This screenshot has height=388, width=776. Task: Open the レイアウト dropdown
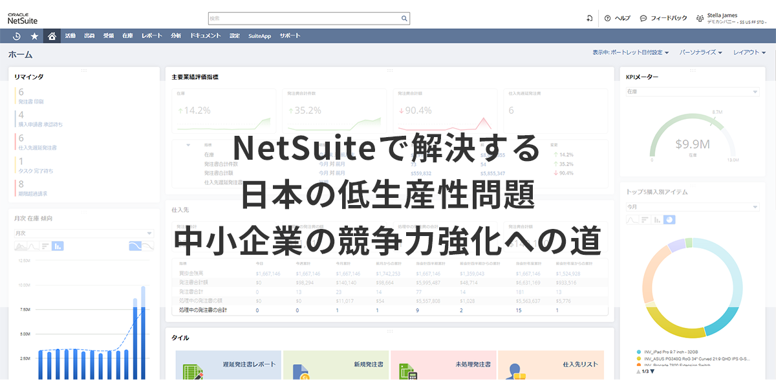pyautogui.click(x=749, y=52)
